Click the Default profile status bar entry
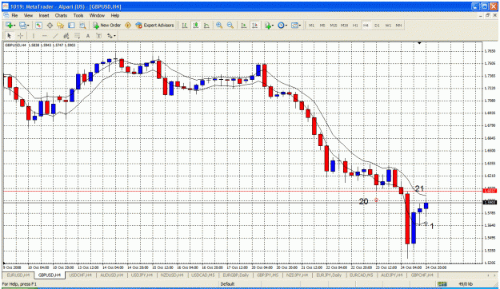Image resolution: width=500 pixels, height=289 pixels. point(227,284)
